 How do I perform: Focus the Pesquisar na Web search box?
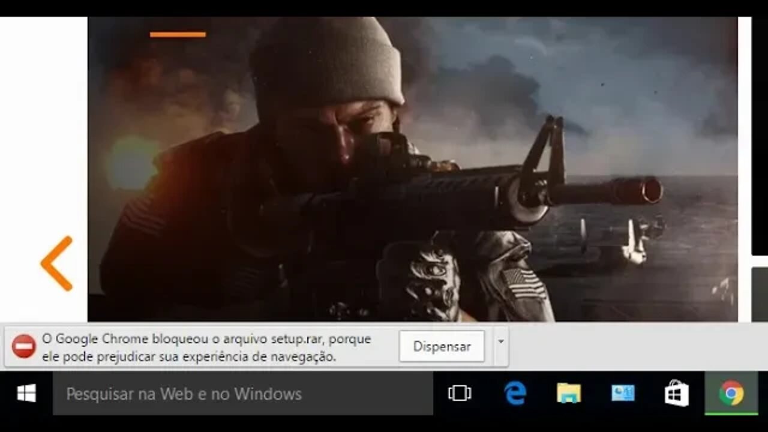(243, 394)
